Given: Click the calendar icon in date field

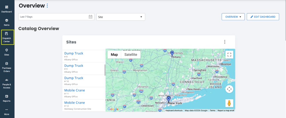Looking at the screenshot, I should click(x=90, y=17).
